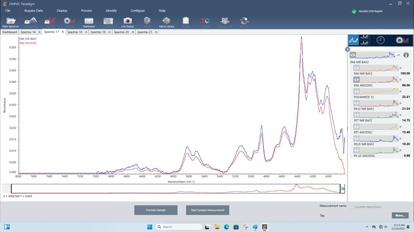
Task: Click the Windows Start button
Action: click(150, 227)
